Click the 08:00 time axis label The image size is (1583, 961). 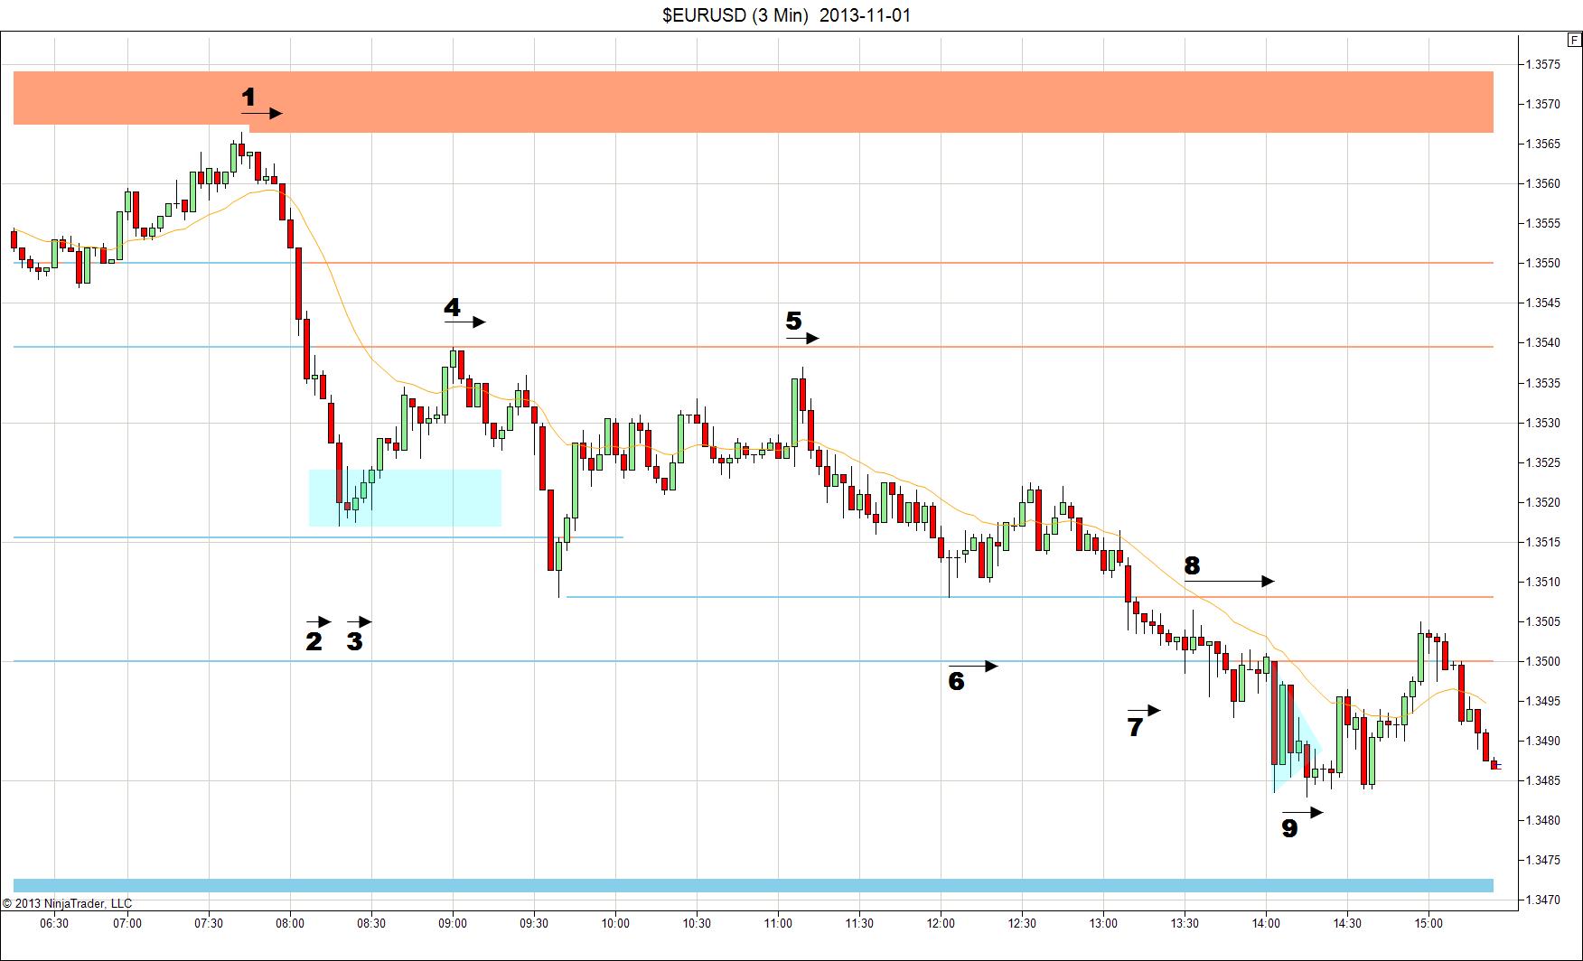tap(290, 923)
